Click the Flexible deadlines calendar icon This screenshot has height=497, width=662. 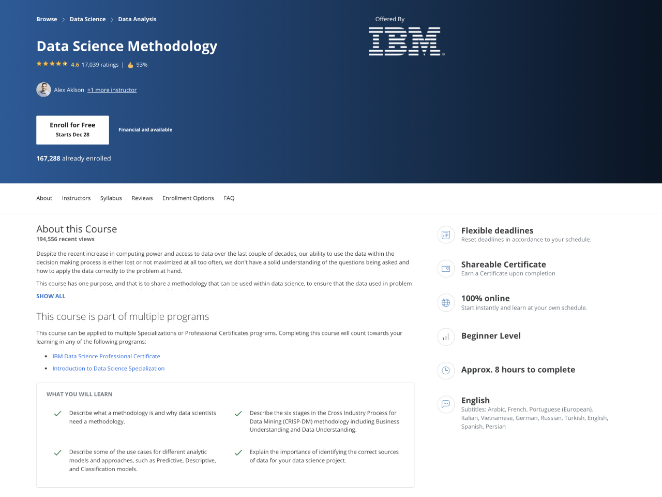tap(446, 235)
